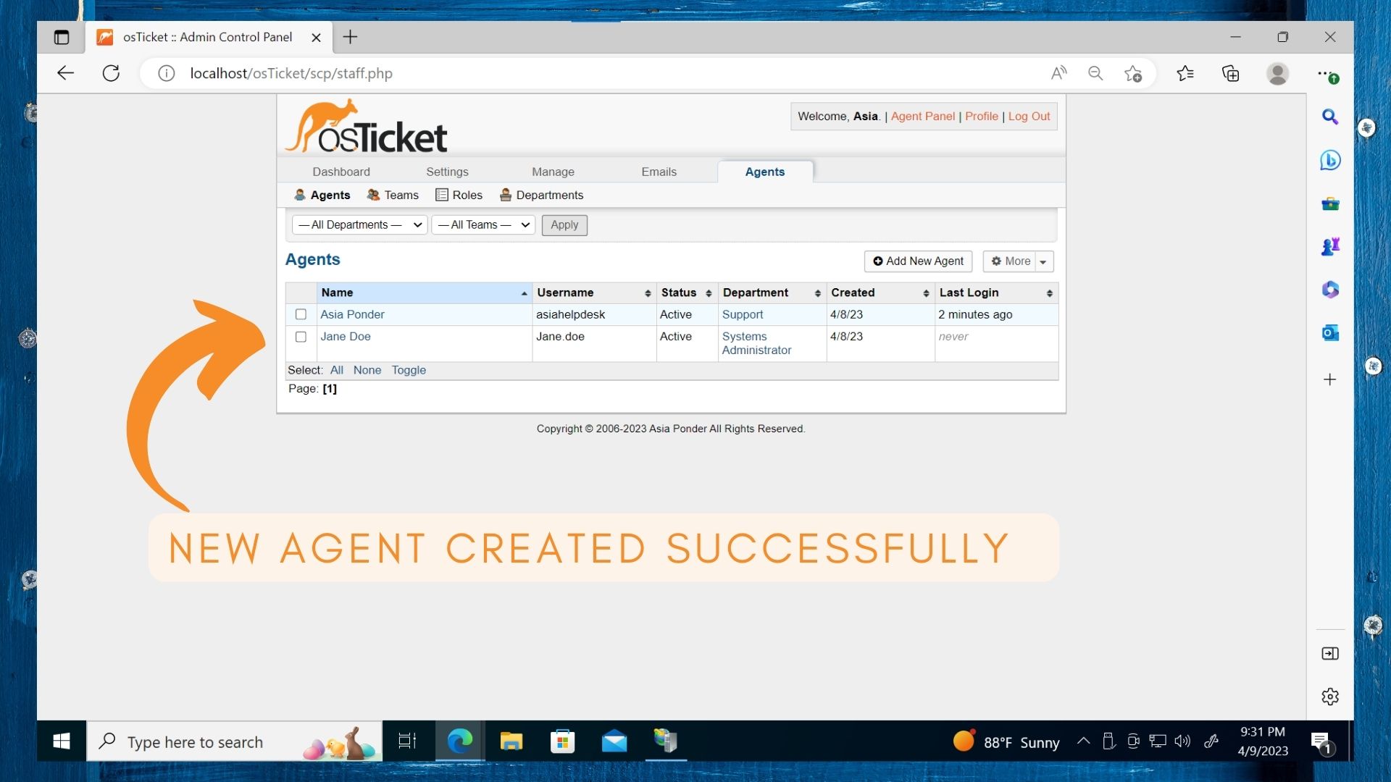Open the Roles list icon

click(441, 195)
